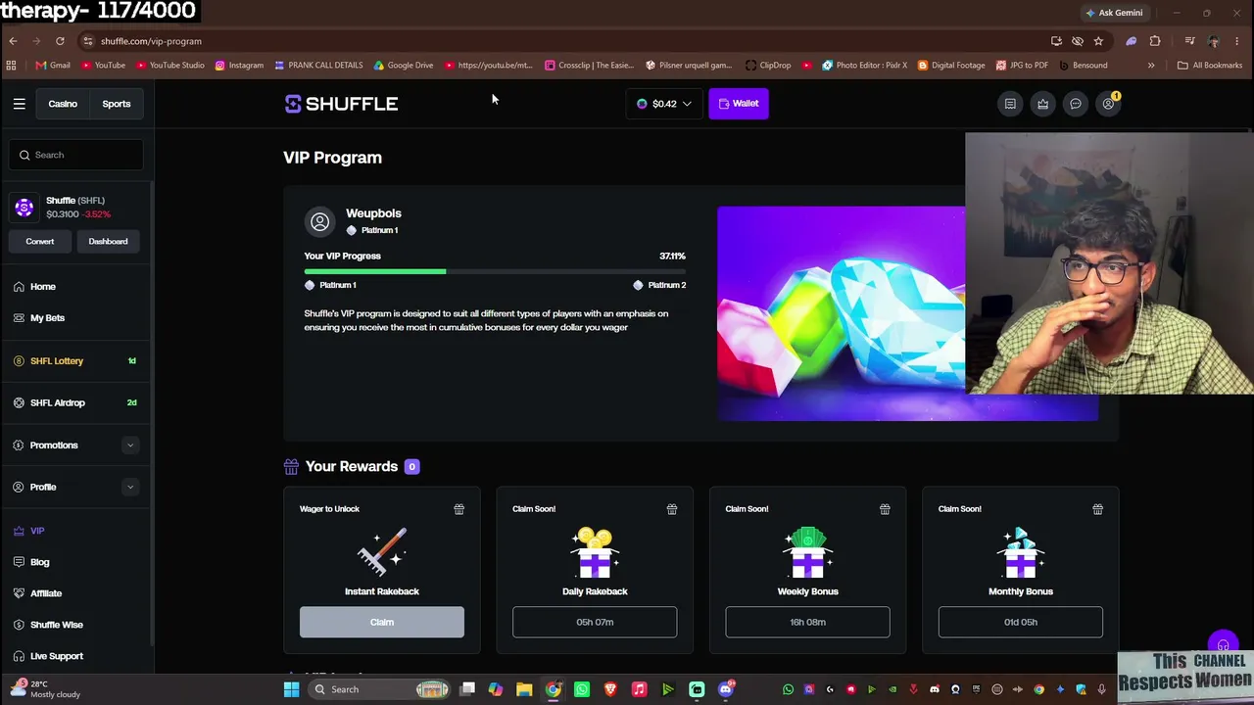Switch to the Sports tab

click(117, 104)
